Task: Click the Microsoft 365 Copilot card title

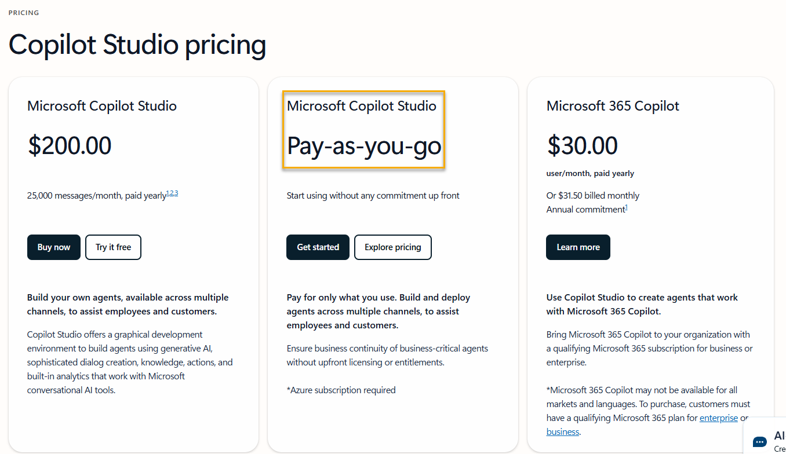Action: 613,106
